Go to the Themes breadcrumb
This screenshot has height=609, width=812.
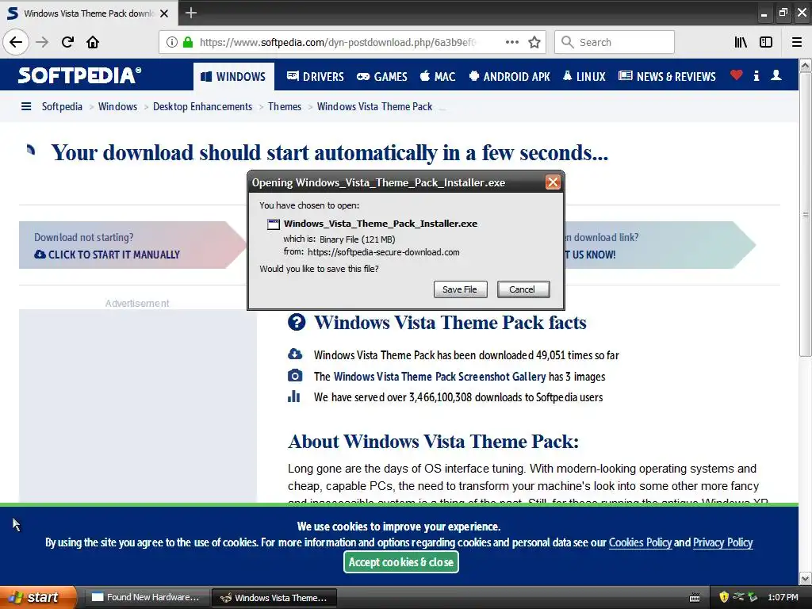(285, 107)
